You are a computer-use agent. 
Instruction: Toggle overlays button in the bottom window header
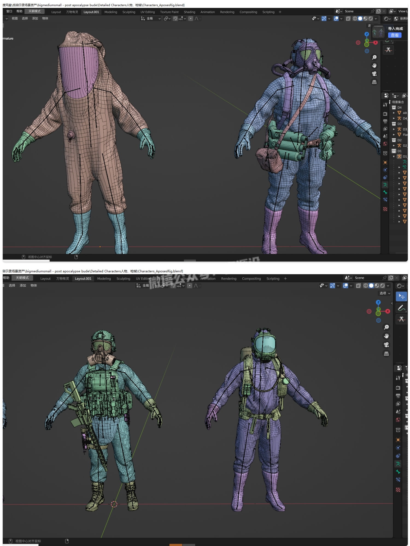coord(345,286)
